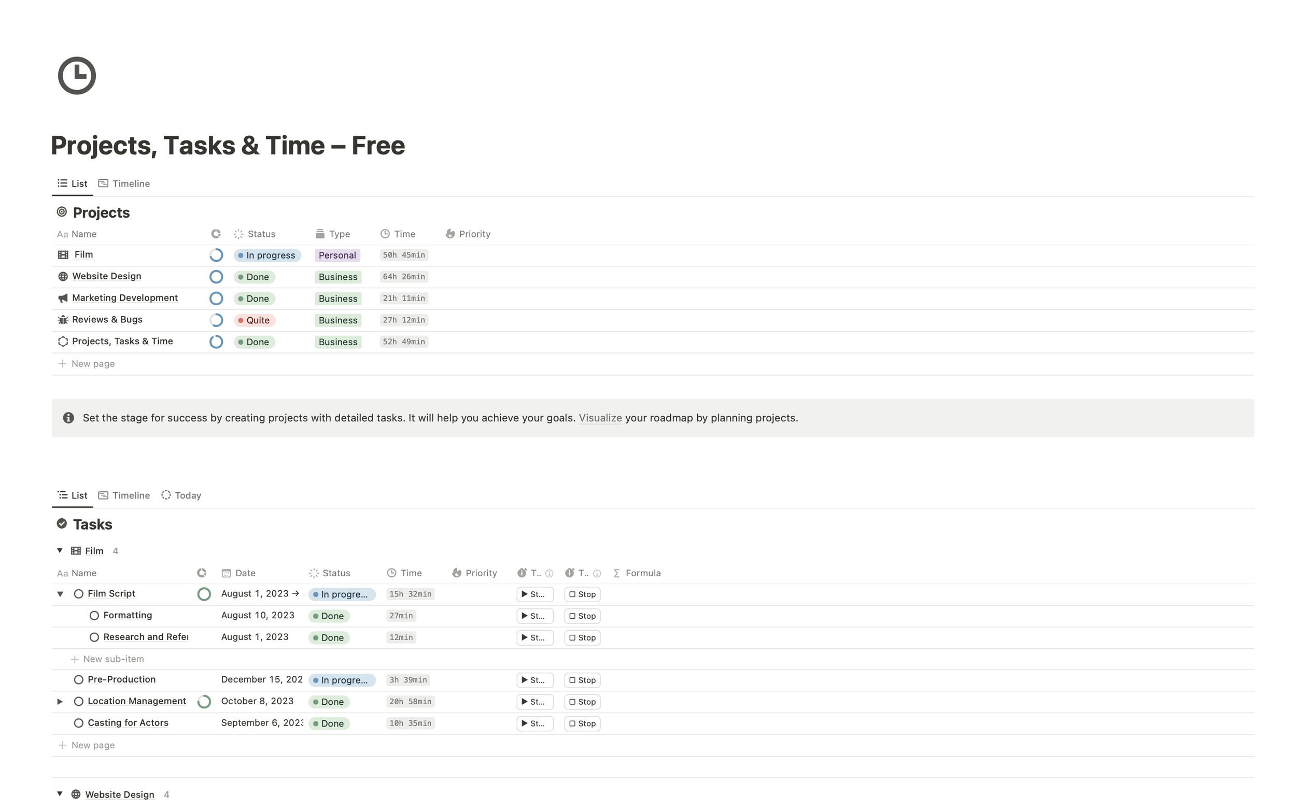Click the Quite status tag
The height and width of the screenshot is (810, 1296).
pyautogui.click(x=255, y=320)
